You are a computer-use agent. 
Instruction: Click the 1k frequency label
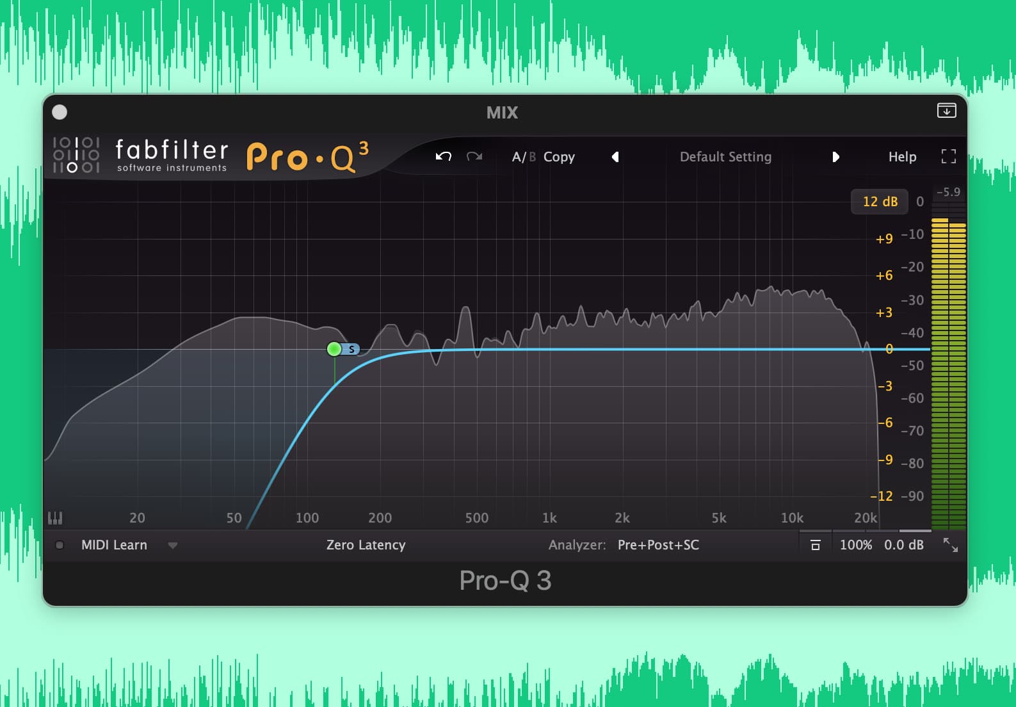click(x=549, y=517)
